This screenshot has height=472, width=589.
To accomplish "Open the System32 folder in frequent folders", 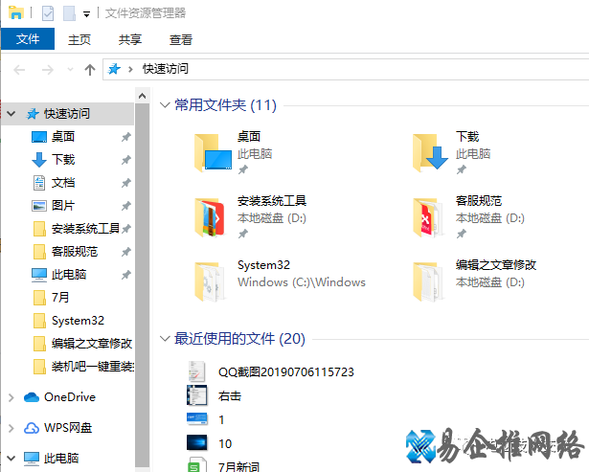I will pos(213,280).
